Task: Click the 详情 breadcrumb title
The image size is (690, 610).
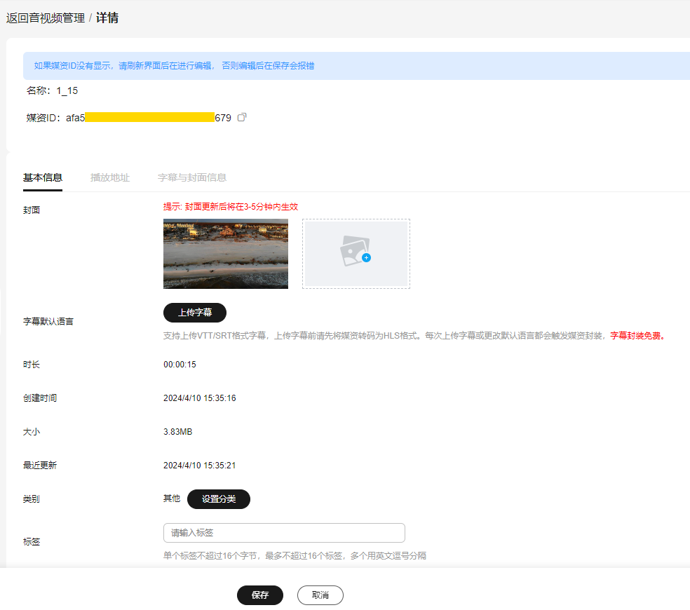Action: [107, 18]
